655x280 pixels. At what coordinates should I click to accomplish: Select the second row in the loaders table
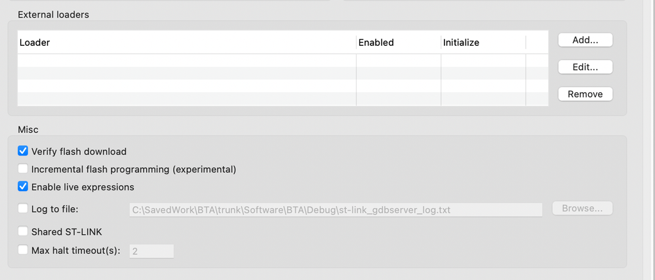point(186,73)
